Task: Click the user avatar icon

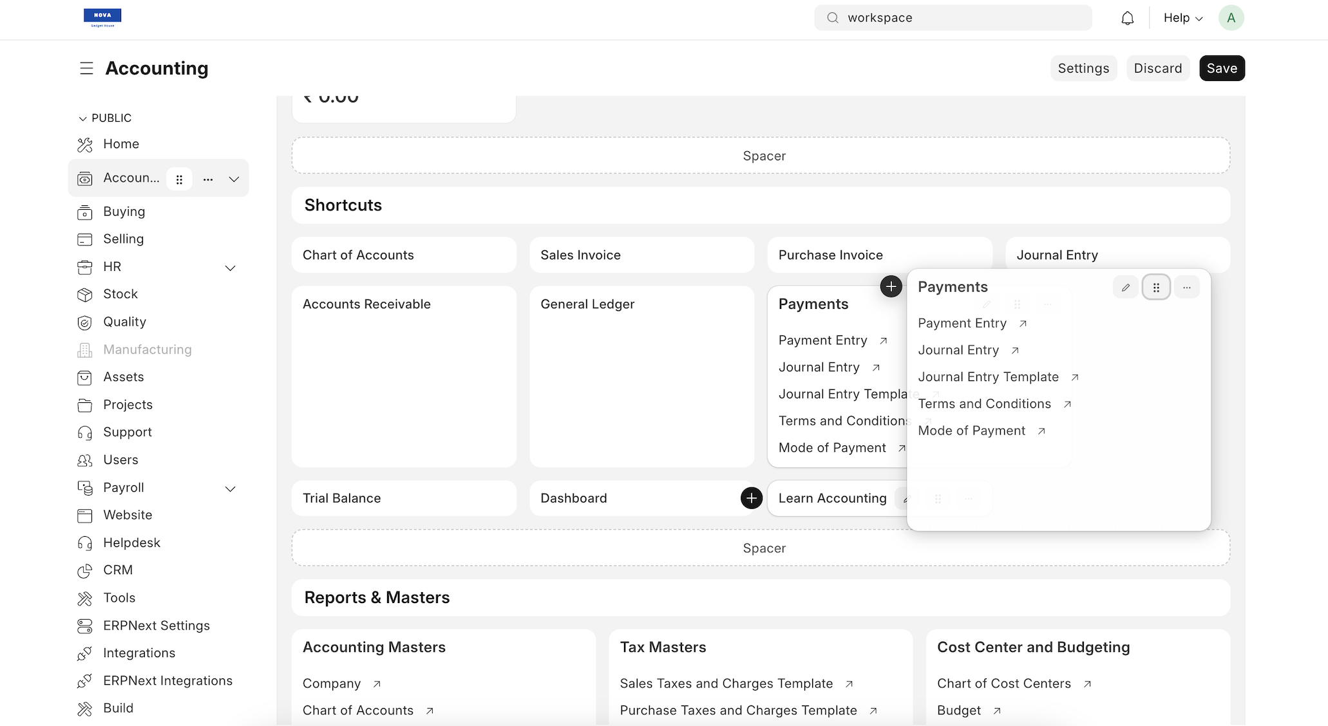Action: [x=1231, y=18]
